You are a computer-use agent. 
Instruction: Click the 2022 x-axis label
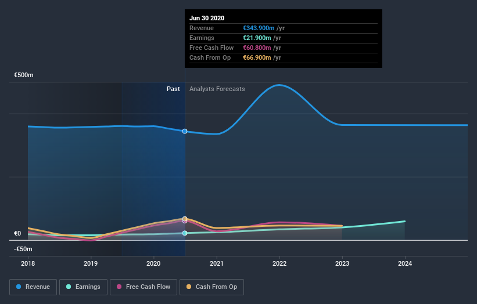pyautogui.click(x=279, y=263)
